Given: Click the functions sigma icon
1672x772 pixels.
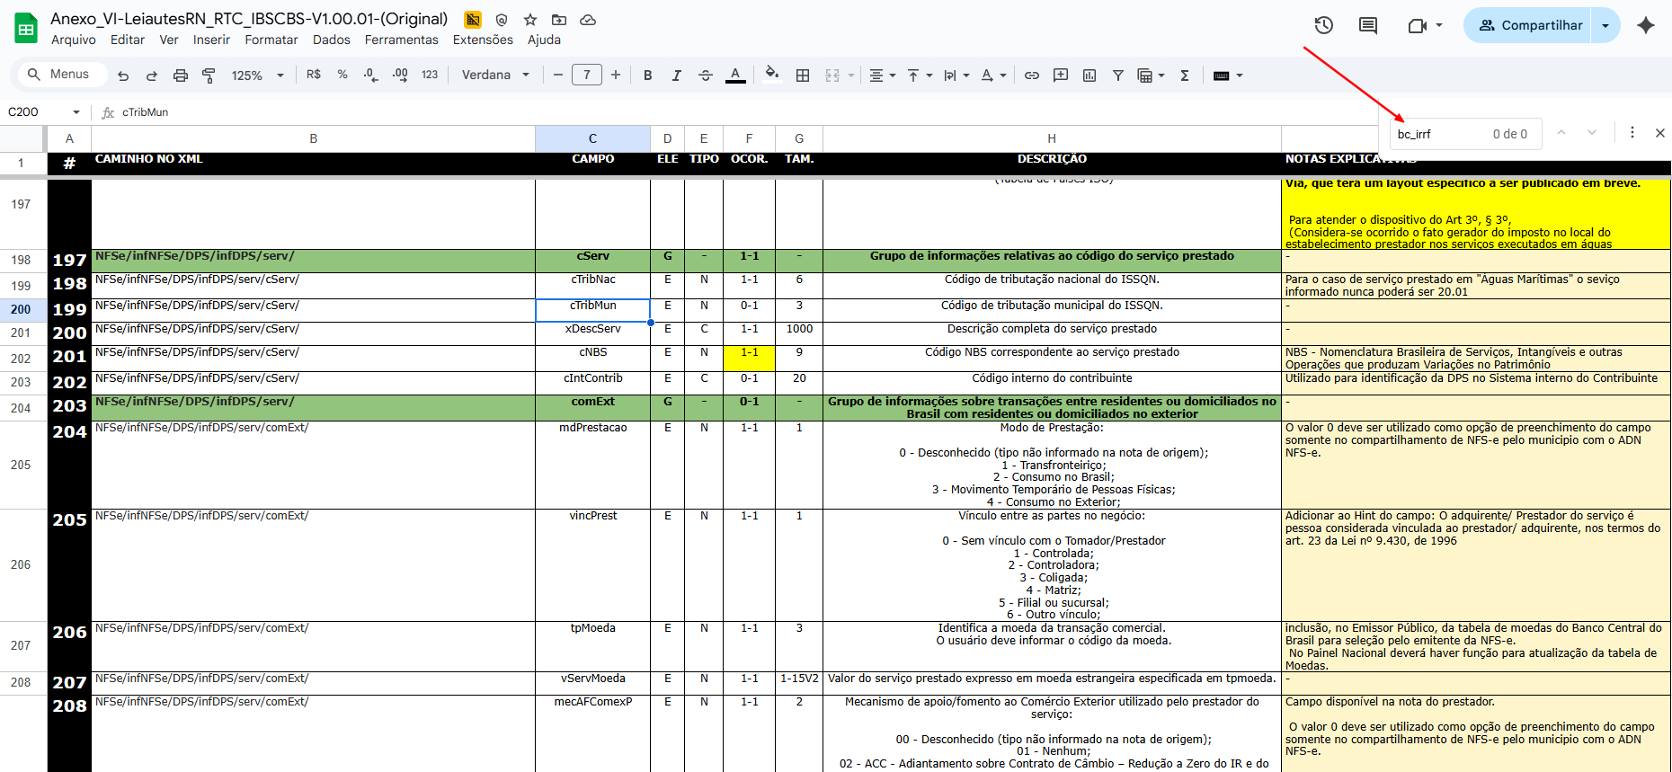Looking at the screenshot, I should pos(1185,75).
